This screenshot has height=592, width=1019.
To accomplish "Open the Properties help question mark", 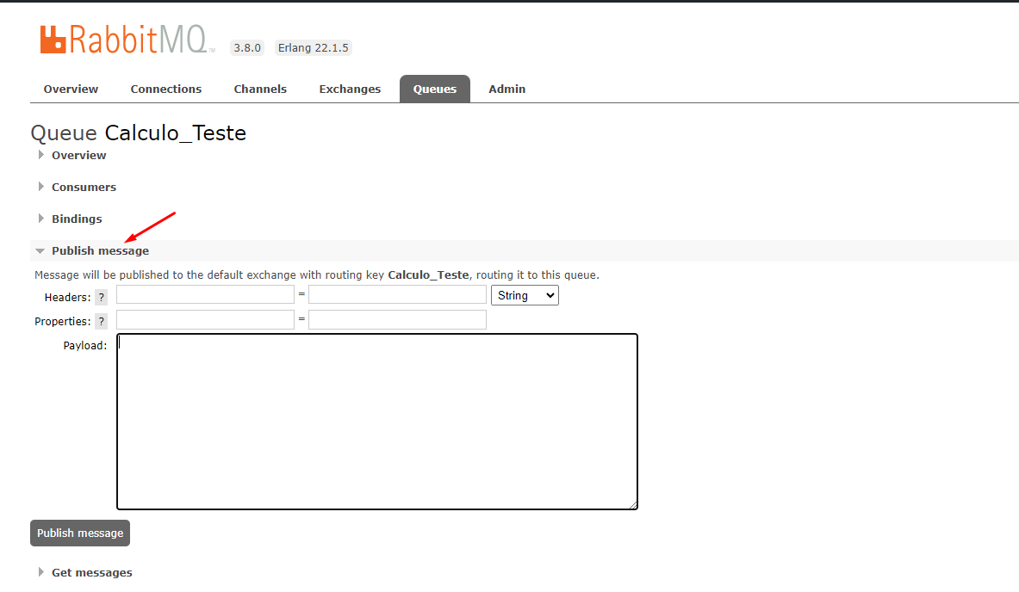I will [102, 321].
